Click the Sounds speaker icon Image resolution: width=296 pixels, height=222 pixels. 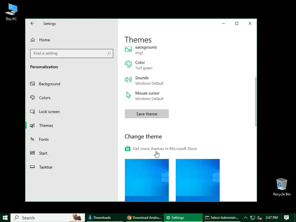tap(128, 79)
